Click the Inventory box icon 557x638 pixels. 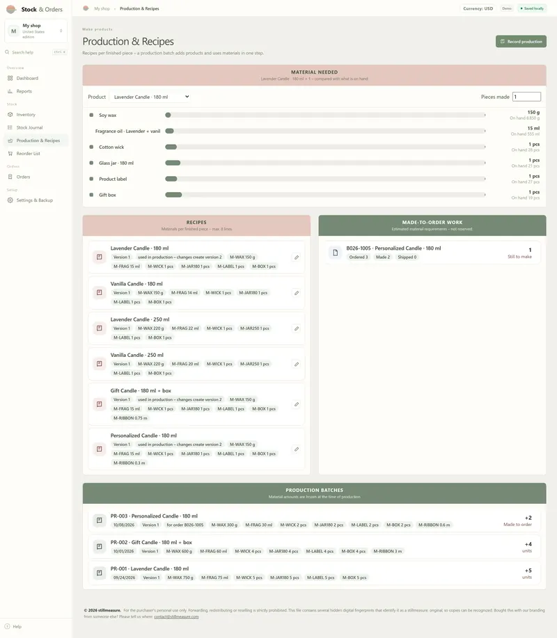click(10, 114)
